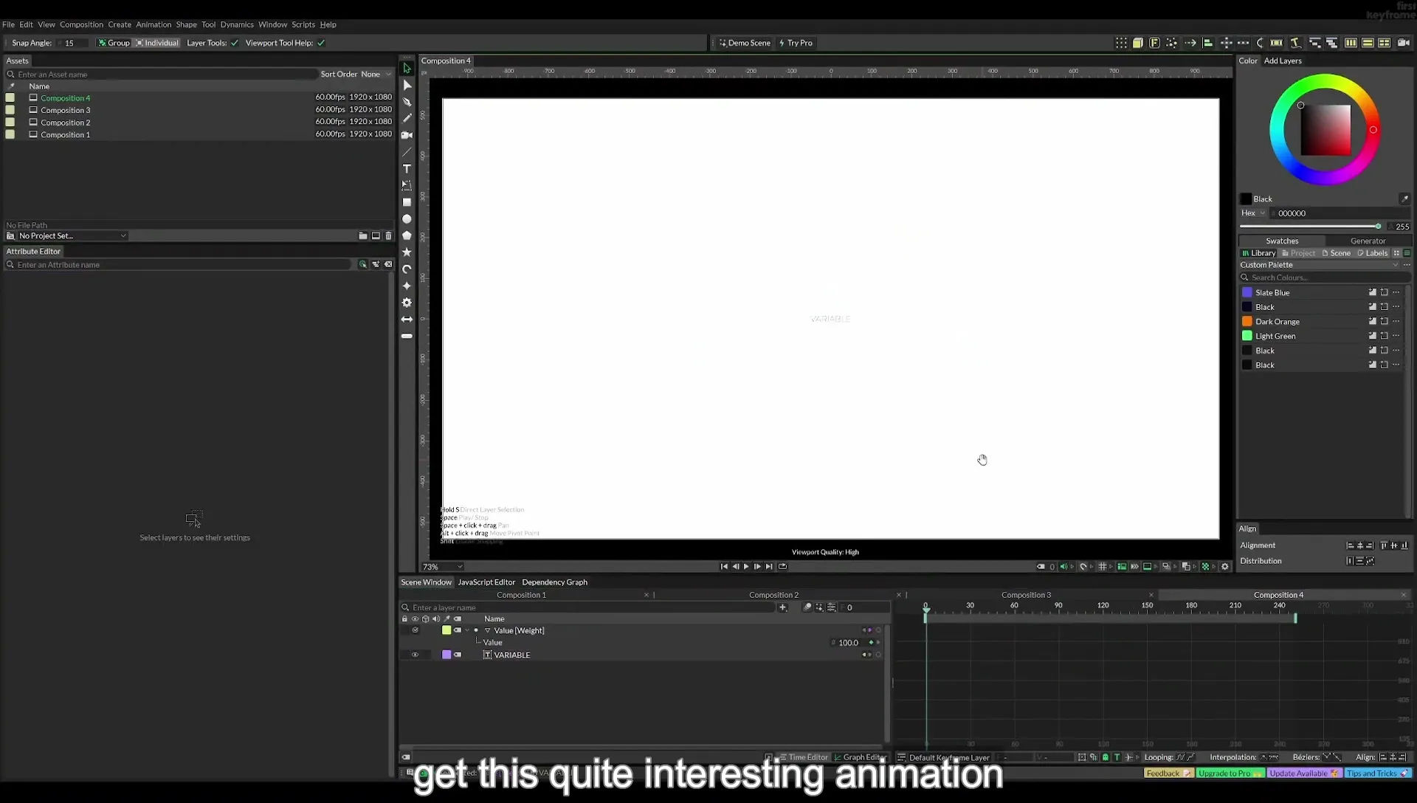Switch to the Dependency Graph tab

click(554, 582)
